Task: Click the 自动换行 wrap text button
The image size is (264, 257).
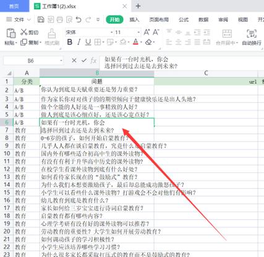Action: pyautogui.click(x=252, y=37)
